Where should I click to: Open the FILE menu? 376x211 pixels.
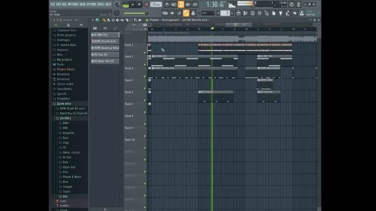pyautogui.click(x=53, y=4)
